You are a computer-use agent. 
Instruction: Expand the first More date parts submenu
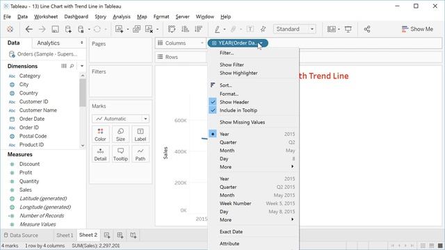253,167
